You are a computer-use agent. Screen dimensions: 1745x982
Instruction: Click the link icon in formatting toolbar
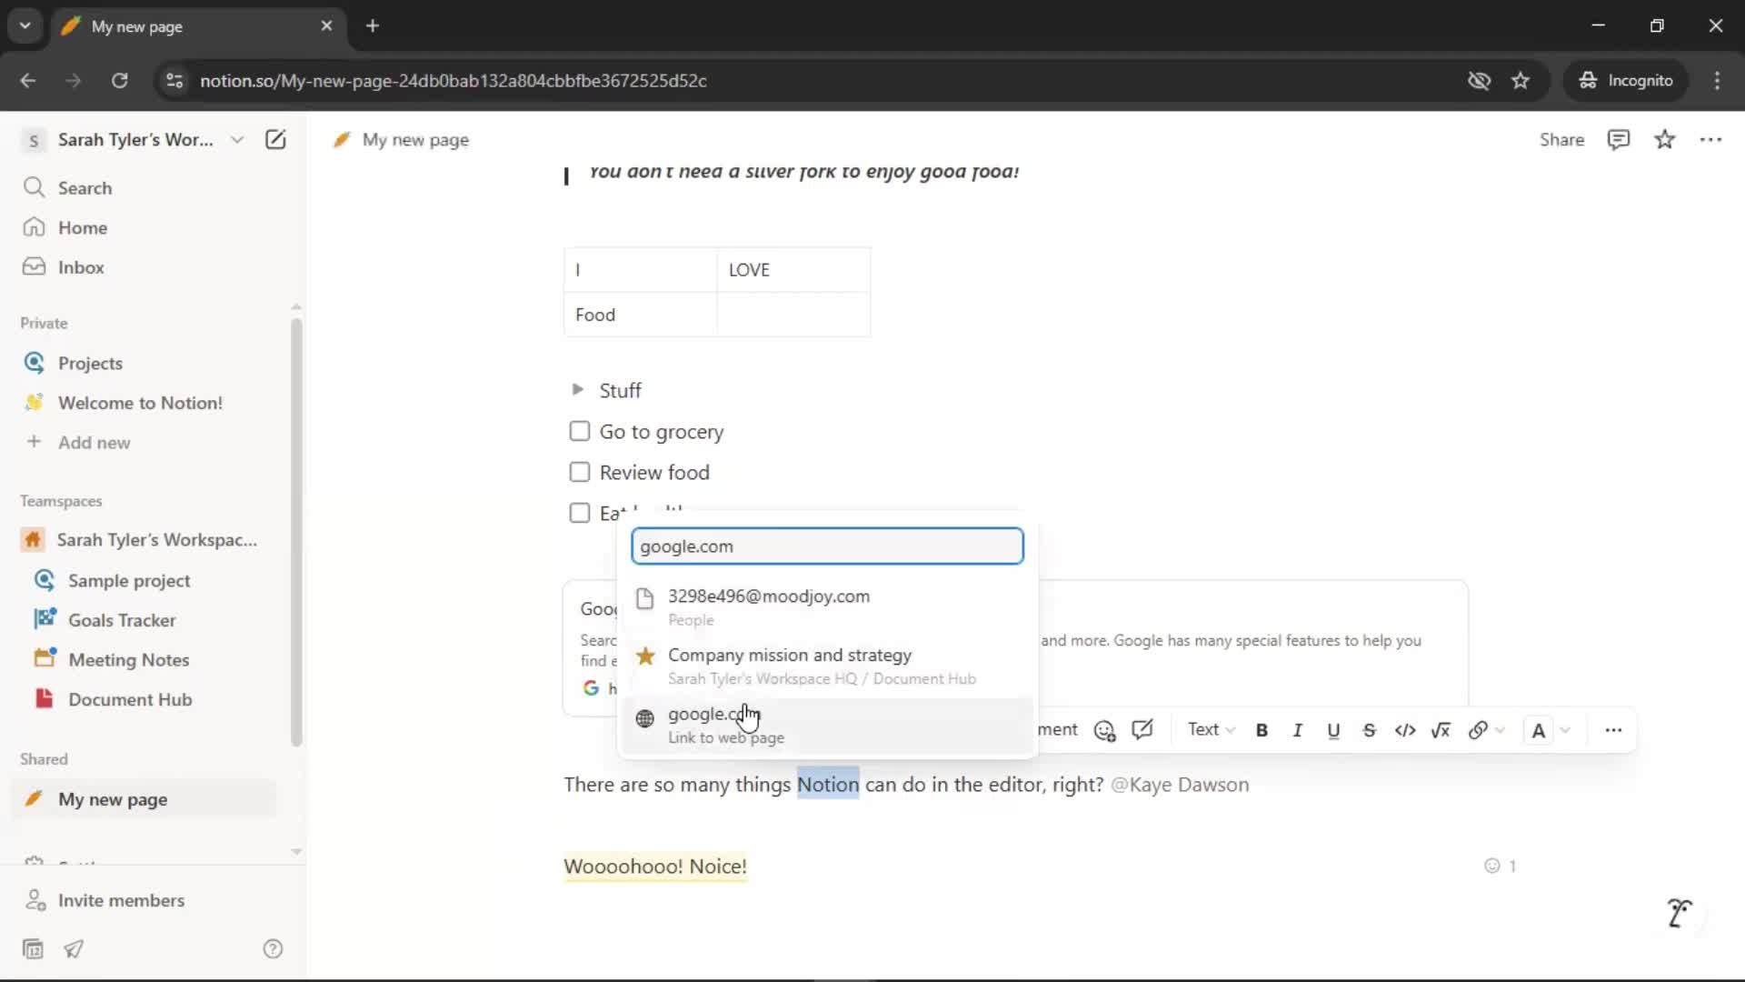point(1479,730)
